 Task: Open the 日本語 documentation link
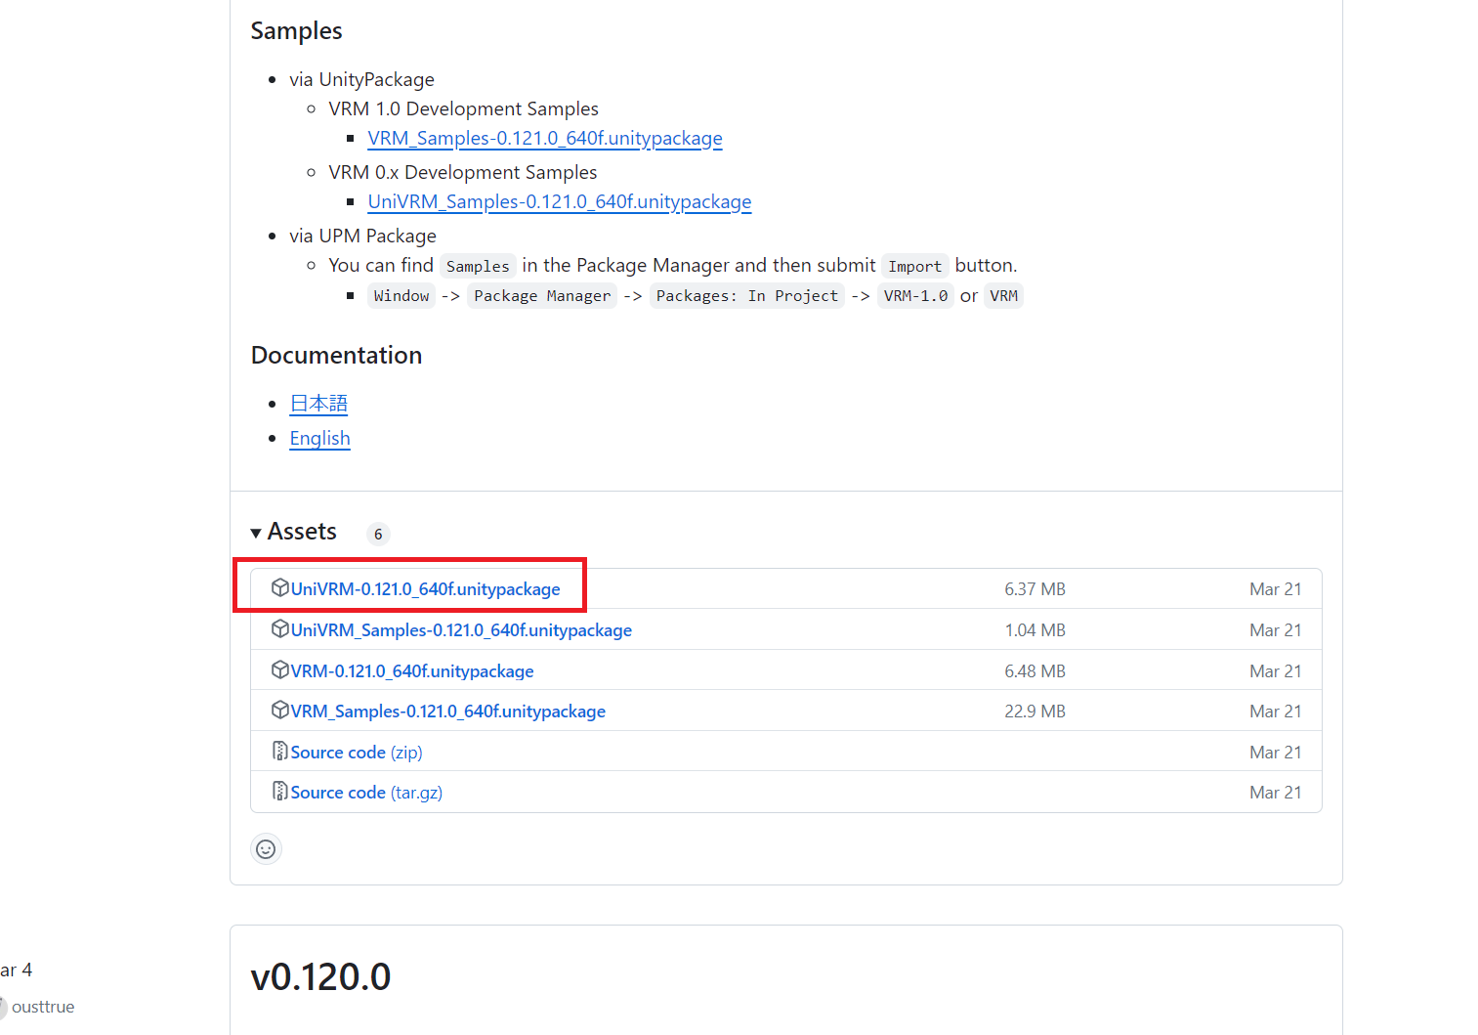click(x=318, y=404)
